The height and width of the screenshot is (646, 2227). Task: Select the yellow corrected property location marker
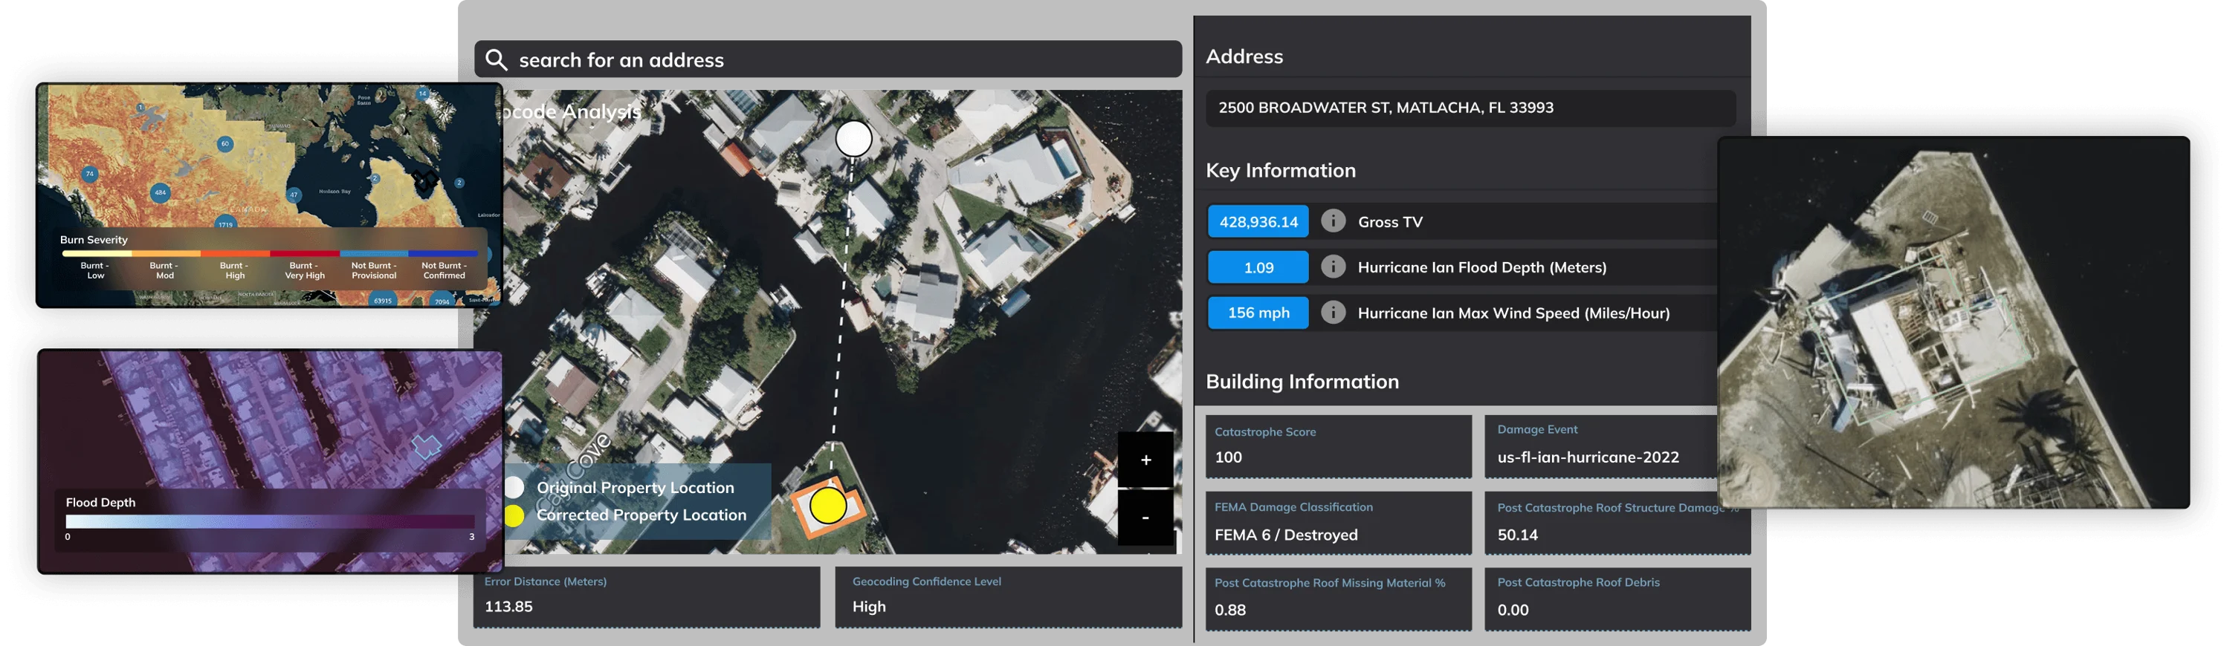(828, 506)
